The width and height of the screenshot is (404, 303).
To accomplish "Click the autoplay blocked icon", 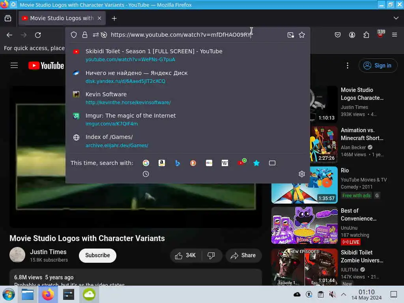I will [x=104, y=35].
